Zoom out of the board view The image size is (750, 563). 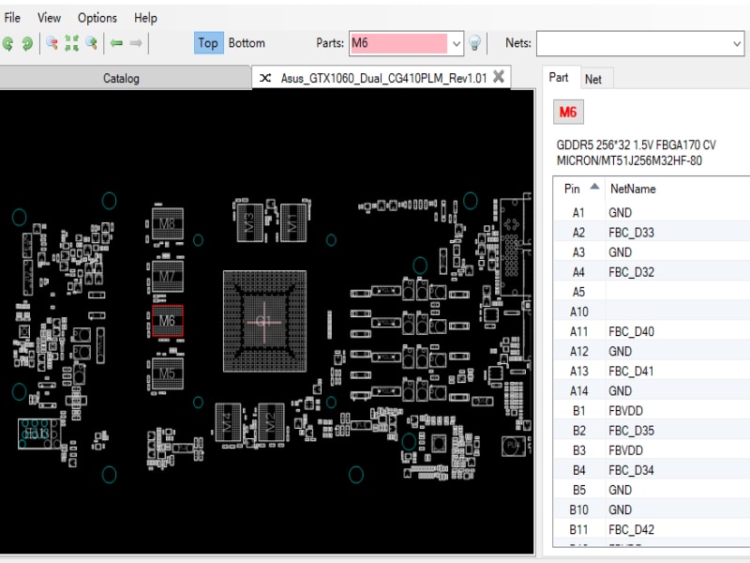click(x=52, y=43)
